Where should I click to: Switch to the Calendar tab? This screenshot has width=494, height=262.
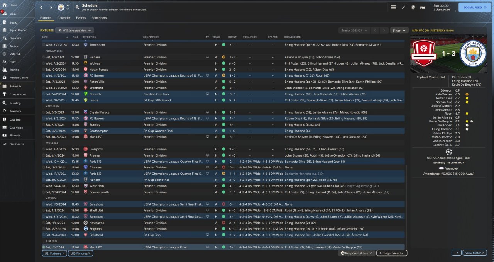pos(64,18)
